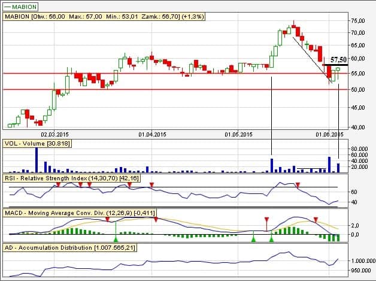Click the rightmost green triangle in MACD panel
This screenshot has height=282, width=376.
coord(272,239)
